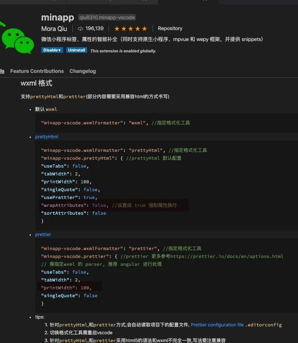298x343 pixels.
Task: Open the Disable dropdown button
Action: [x=52, y=50]
